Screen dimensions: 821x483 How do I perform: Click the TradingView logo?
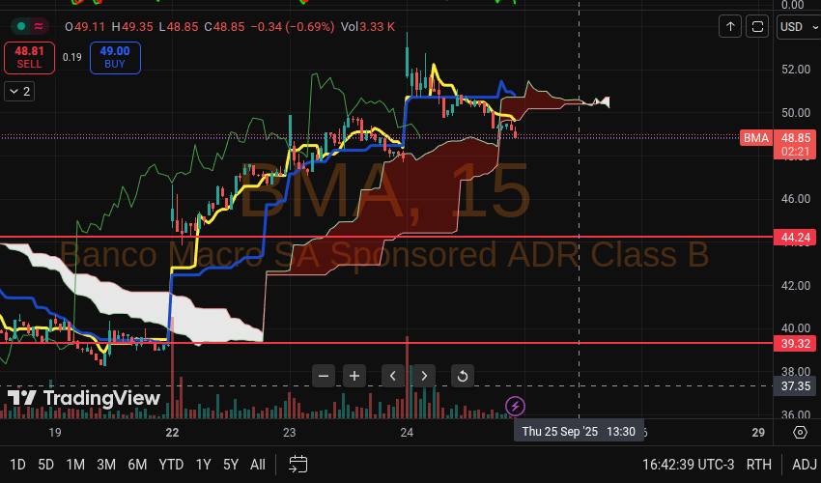(x=83, y=398)
